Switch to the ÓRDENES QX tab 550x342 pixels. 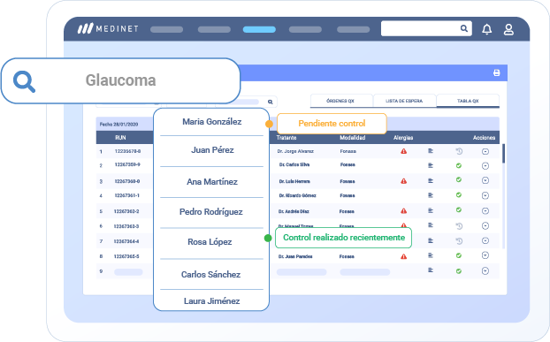click(x=341, y=101)
